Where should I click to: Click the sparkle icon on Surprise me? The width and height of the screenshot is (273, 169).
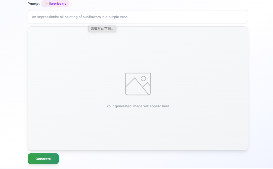tap(46, 4)
